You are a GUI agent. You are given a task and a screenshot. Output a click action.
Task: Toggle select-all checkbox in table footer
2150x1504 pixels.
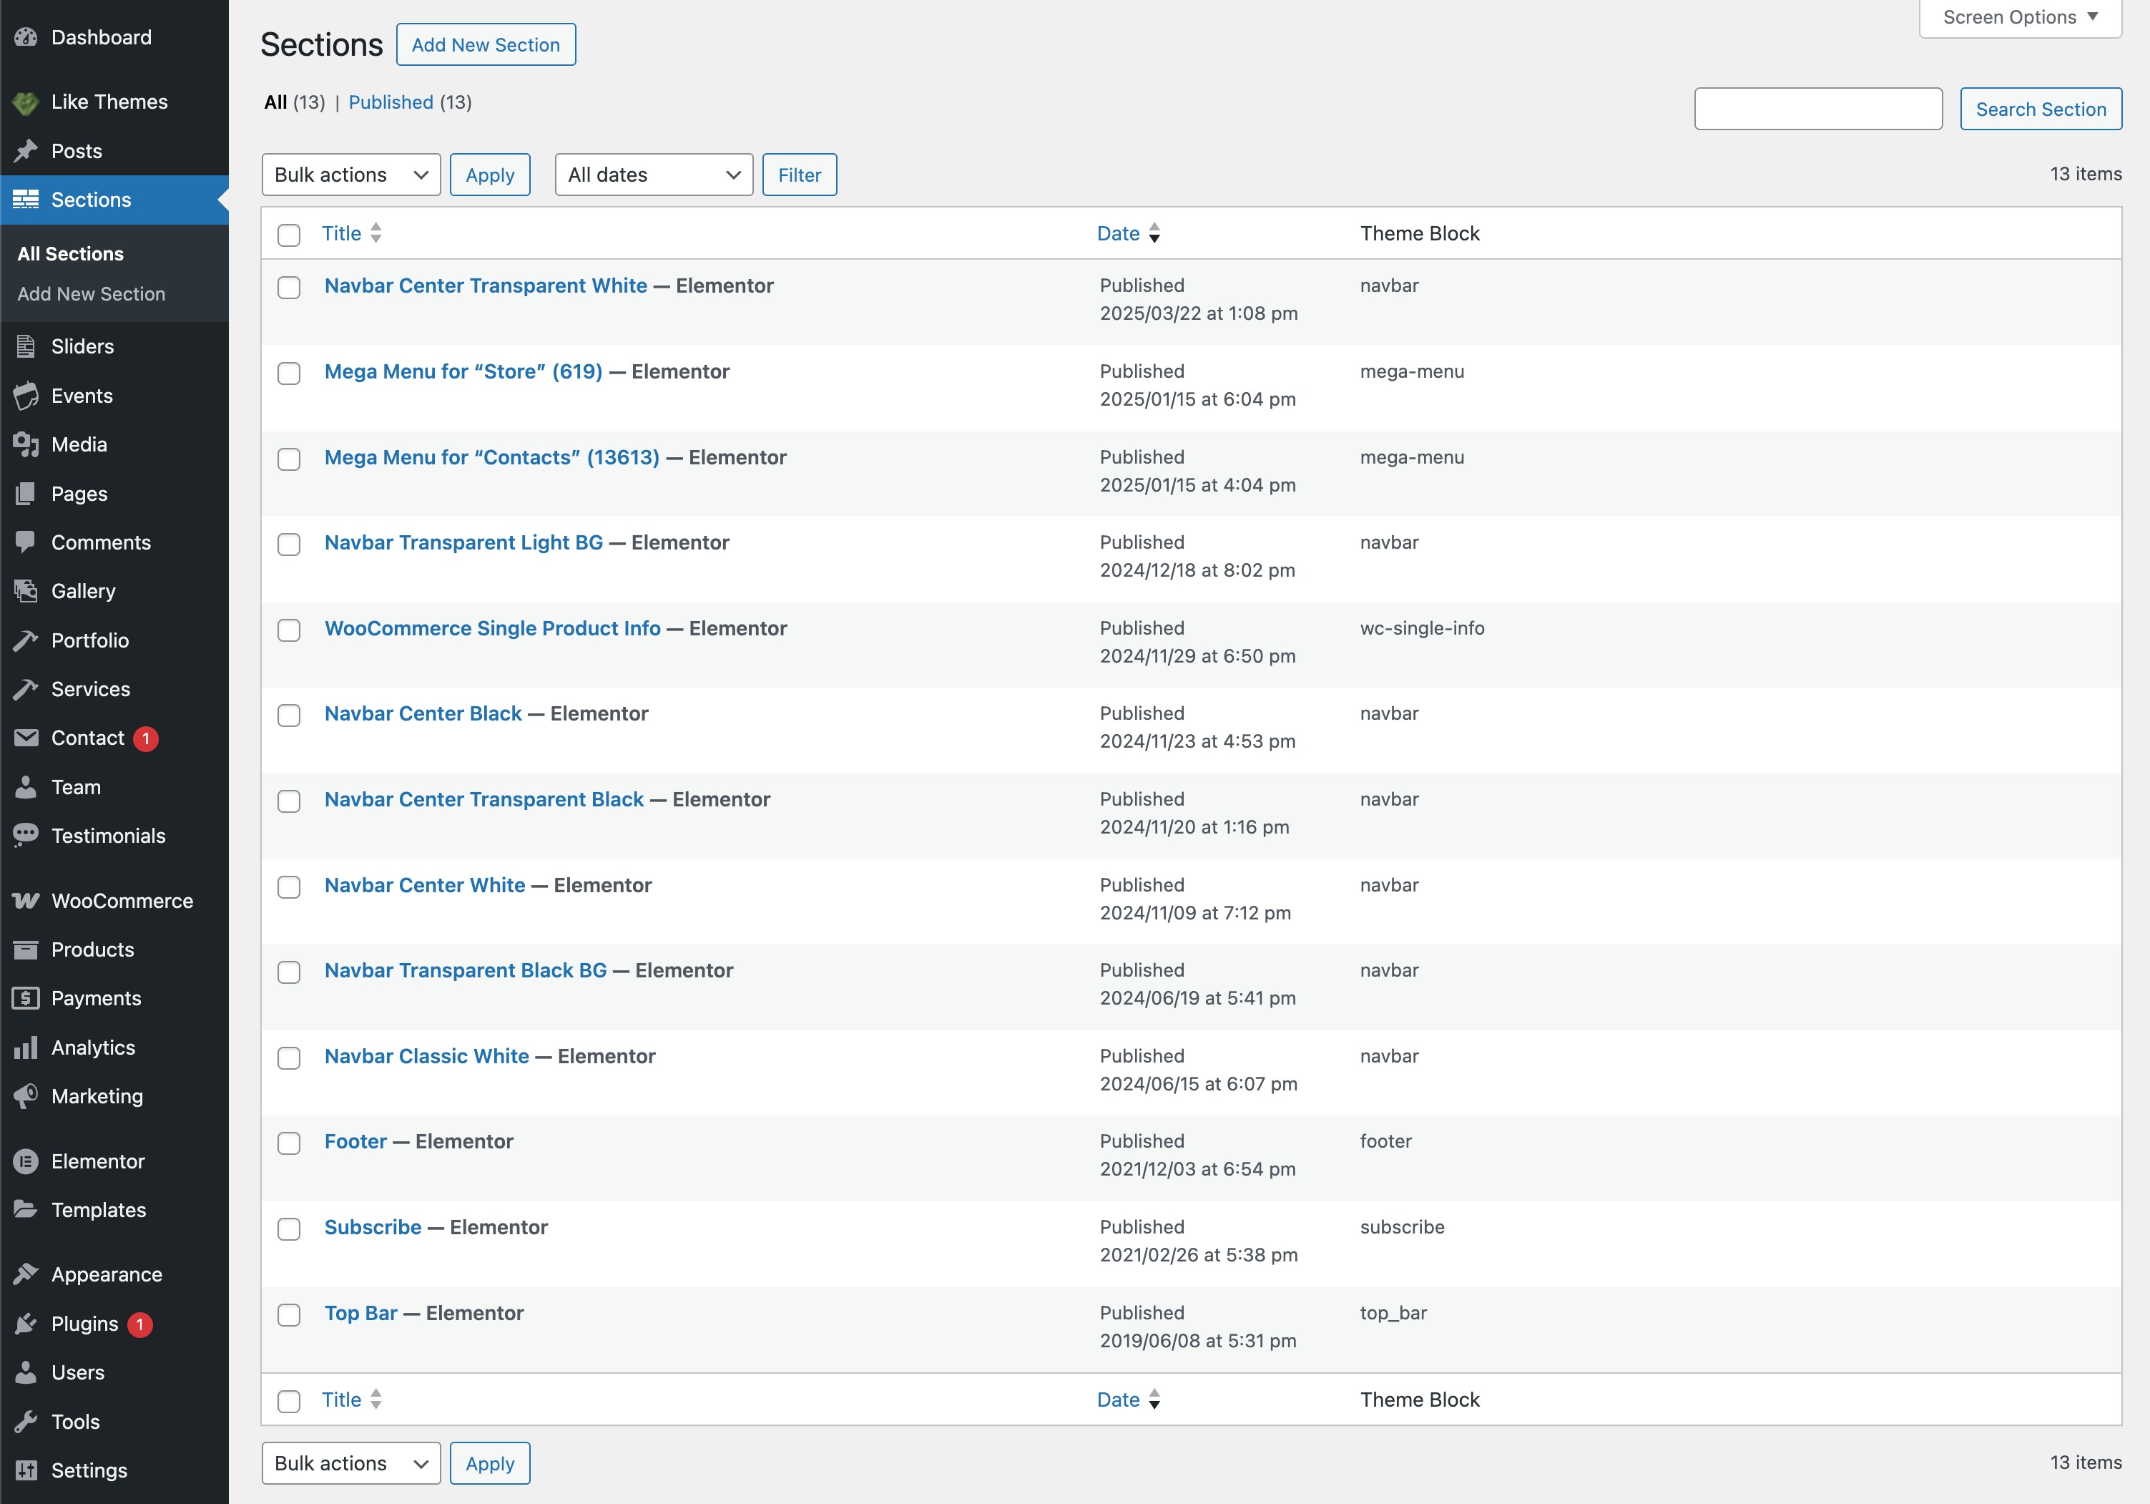point(290,1401)
